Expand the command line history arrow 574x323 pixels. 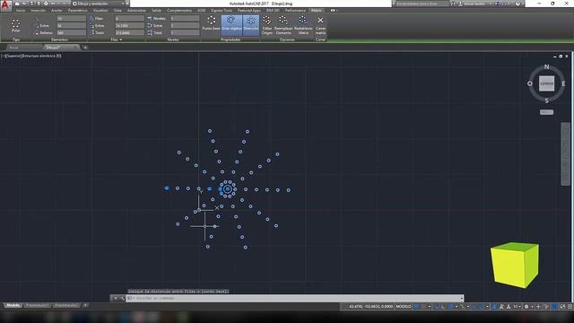click(x=461, y=298)
